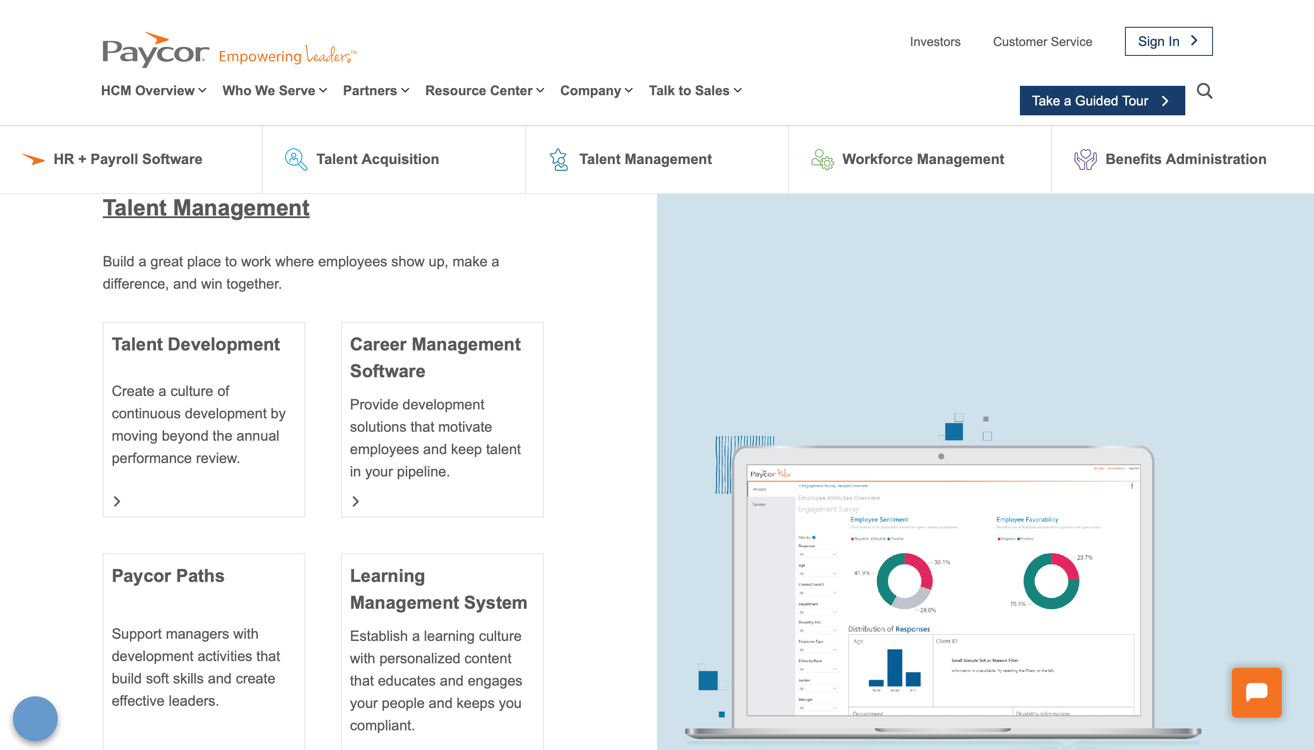This screenshot has height=750, width=1314.
Task: Select the Workforce Management tab
Action: coord(920,160)
